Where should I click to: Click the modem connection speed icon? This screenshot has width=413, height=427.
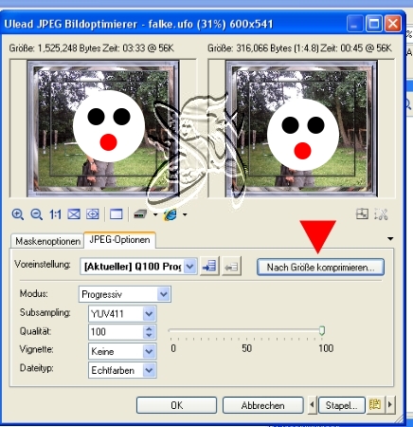140,214
